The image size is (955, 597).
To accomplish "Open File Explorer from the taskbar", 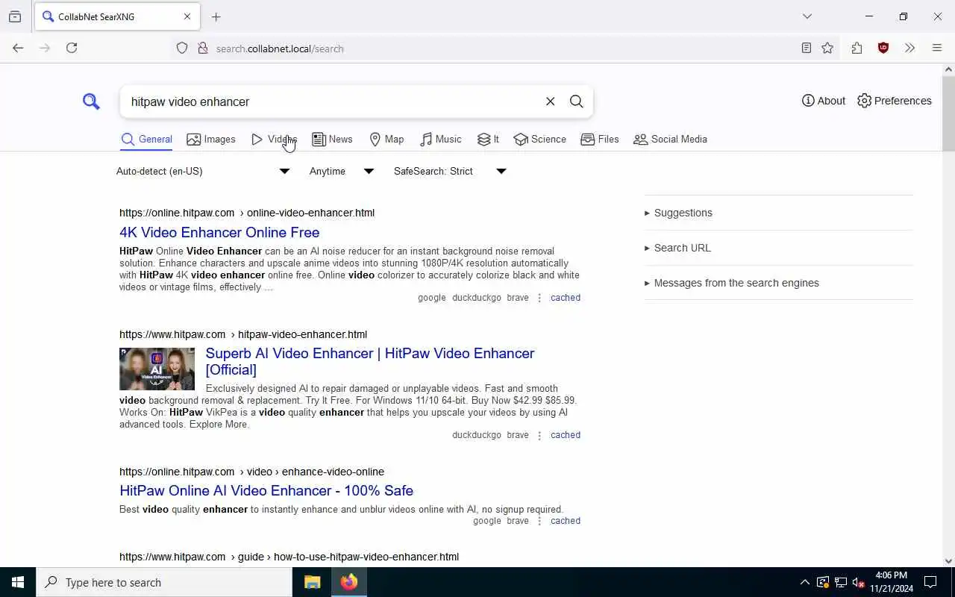I will 312,582.
